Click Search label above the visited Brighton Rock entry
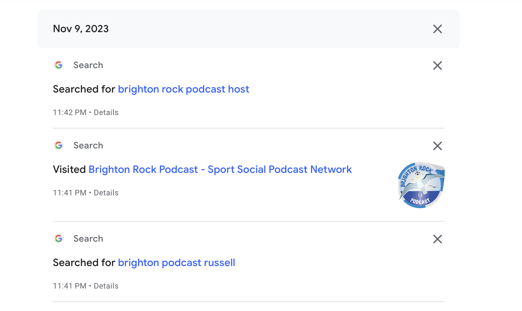The image size is (522, 311). [x=88, y=146]
